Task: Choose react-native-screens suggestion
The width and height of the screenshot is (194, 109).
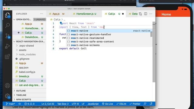Action: point(109,45)
